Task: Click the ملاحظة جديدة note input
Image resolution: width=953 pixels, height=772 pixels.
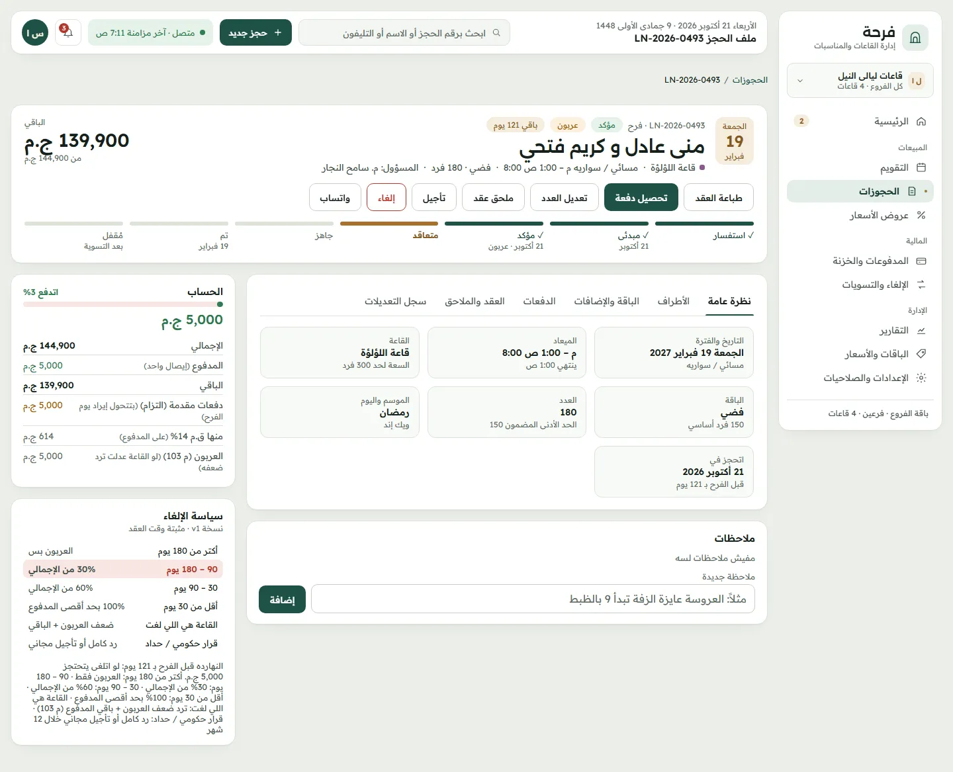Action: pos(533,599)
